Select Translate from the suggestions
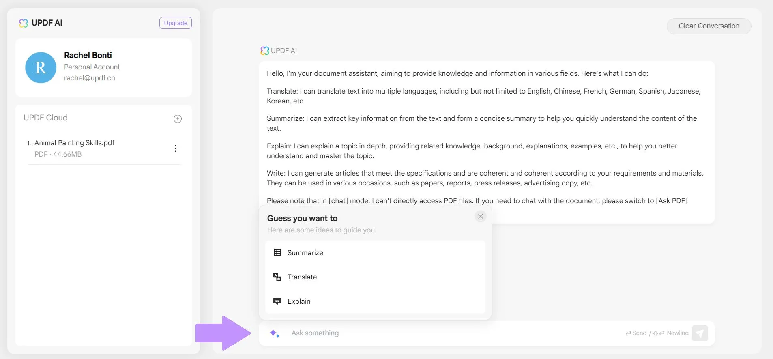Viewport: 773px width, 359px height. click(302, 277)
